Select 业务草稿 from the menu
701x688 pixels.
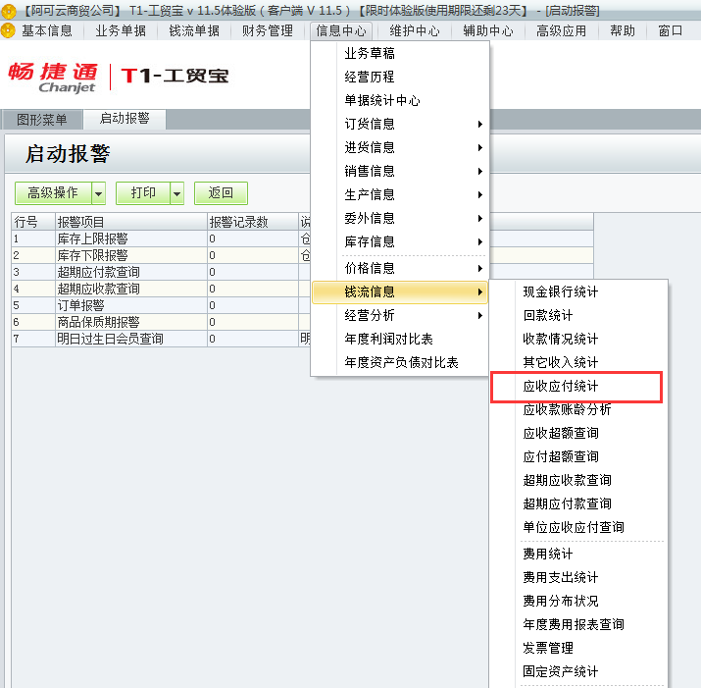point(400,53)
